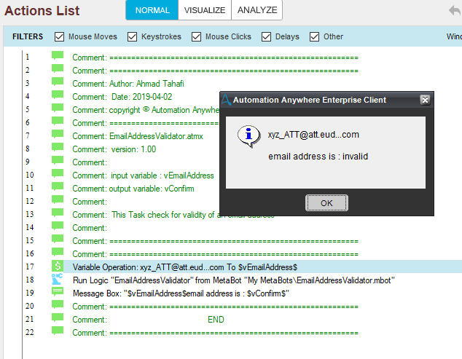Click the comment icon on line 7
Viewport: 462px width, 359px height.
click(58, 134)
